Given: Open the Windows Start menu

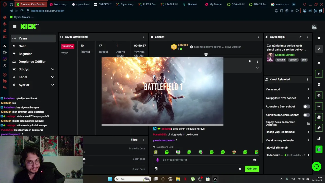Looking at the screenshot, I should (x=110, y=179).
